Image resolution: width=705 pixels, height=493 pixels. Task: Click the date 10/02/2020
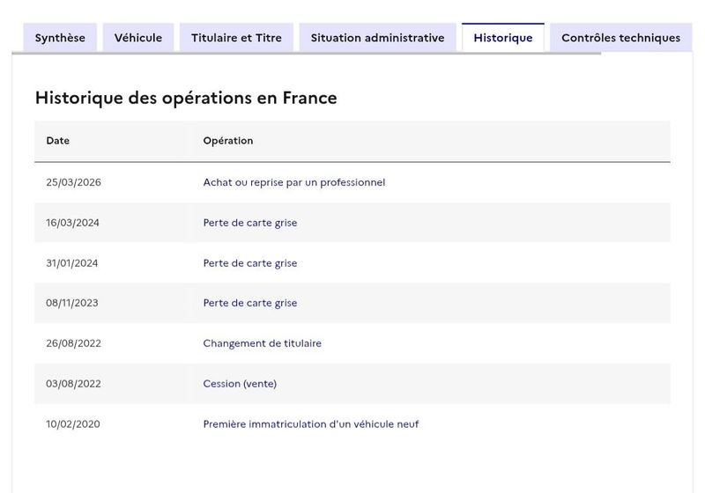pos(73,424)
